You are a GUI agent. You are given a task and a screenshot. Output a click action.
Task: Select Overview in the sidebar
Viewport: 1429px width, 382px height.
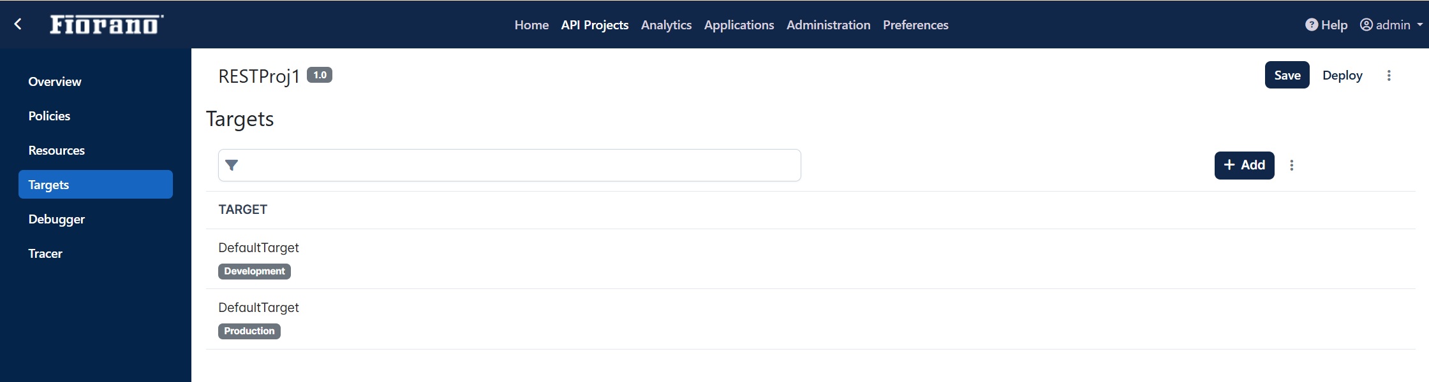coord(96,81)
